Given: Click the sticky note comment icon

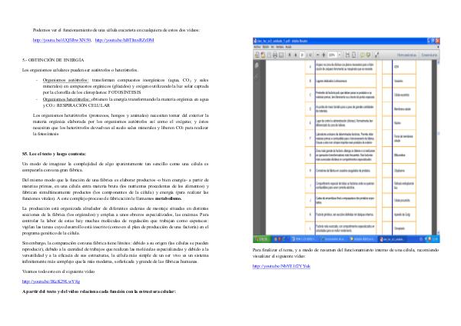Looking at the screenshot, I should point(363,54).
